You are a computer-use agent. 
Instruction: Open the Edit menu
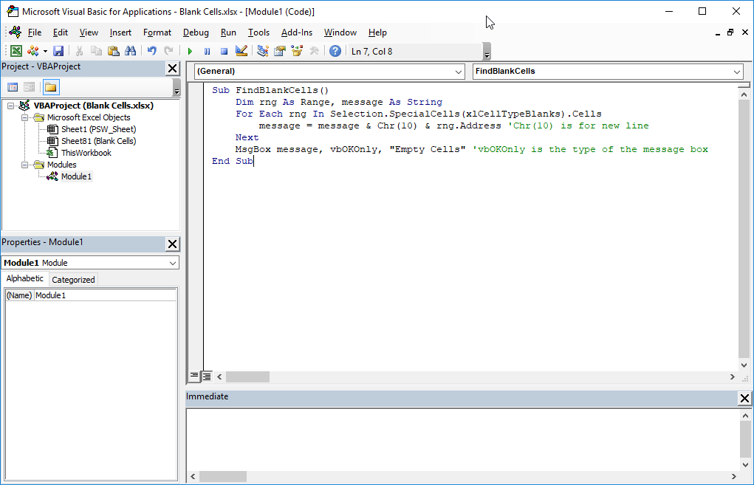point(60,32)
